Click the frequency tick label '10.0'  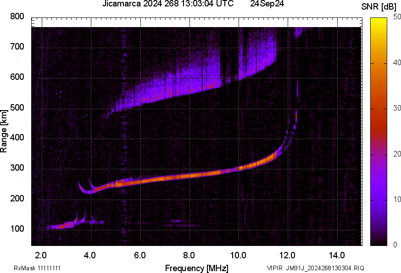(x=238, y=256)
